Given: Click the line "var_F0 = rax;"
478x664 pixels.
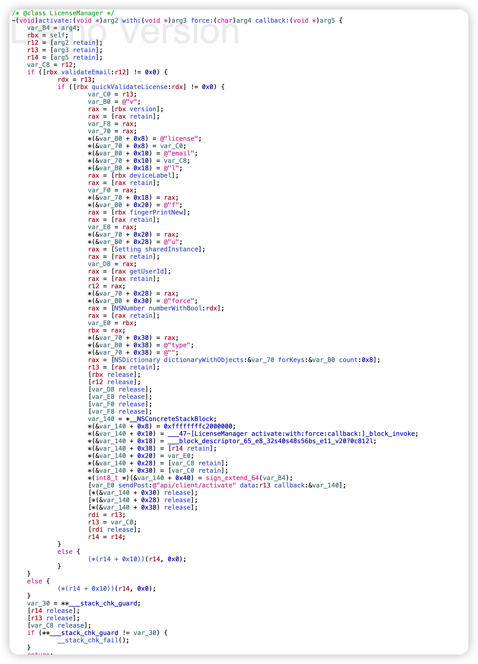Looking at the screenshot, I should tap(112, 190).
